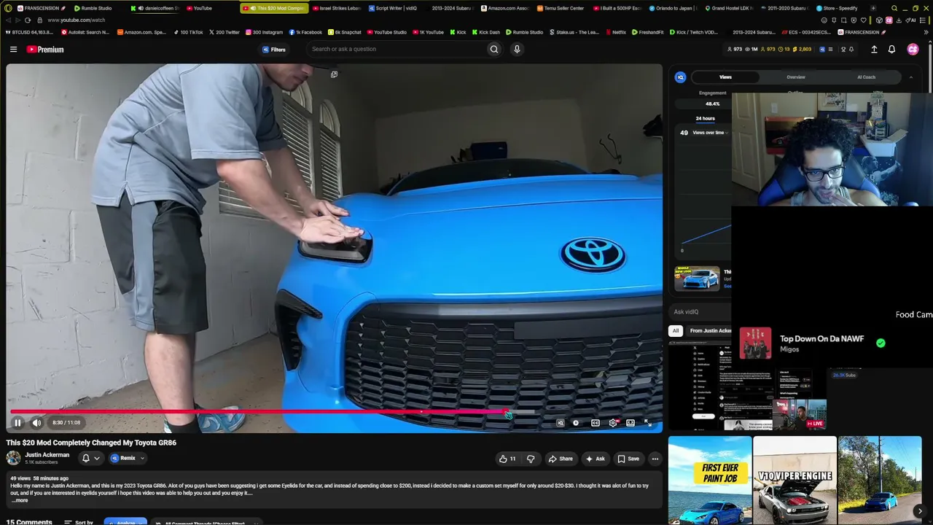Expand the Remix dropdown arrow

pyautogui.click(x=142, y=459)
